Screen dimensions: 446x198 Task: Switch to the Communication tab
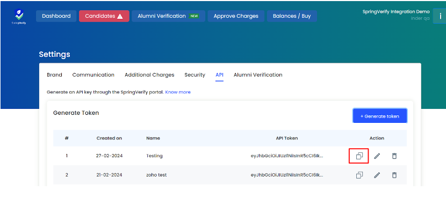93,75
